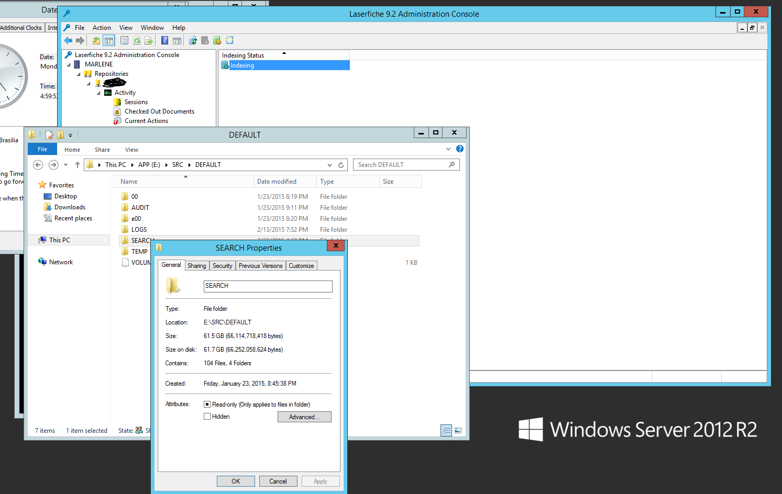
Task: Collapse the Activity tree node
Action: coord(98,93)
